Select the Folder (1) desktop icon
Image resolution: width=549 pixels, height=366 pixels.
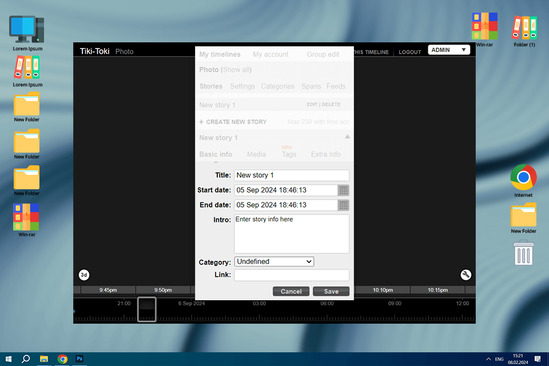point(524,31)
